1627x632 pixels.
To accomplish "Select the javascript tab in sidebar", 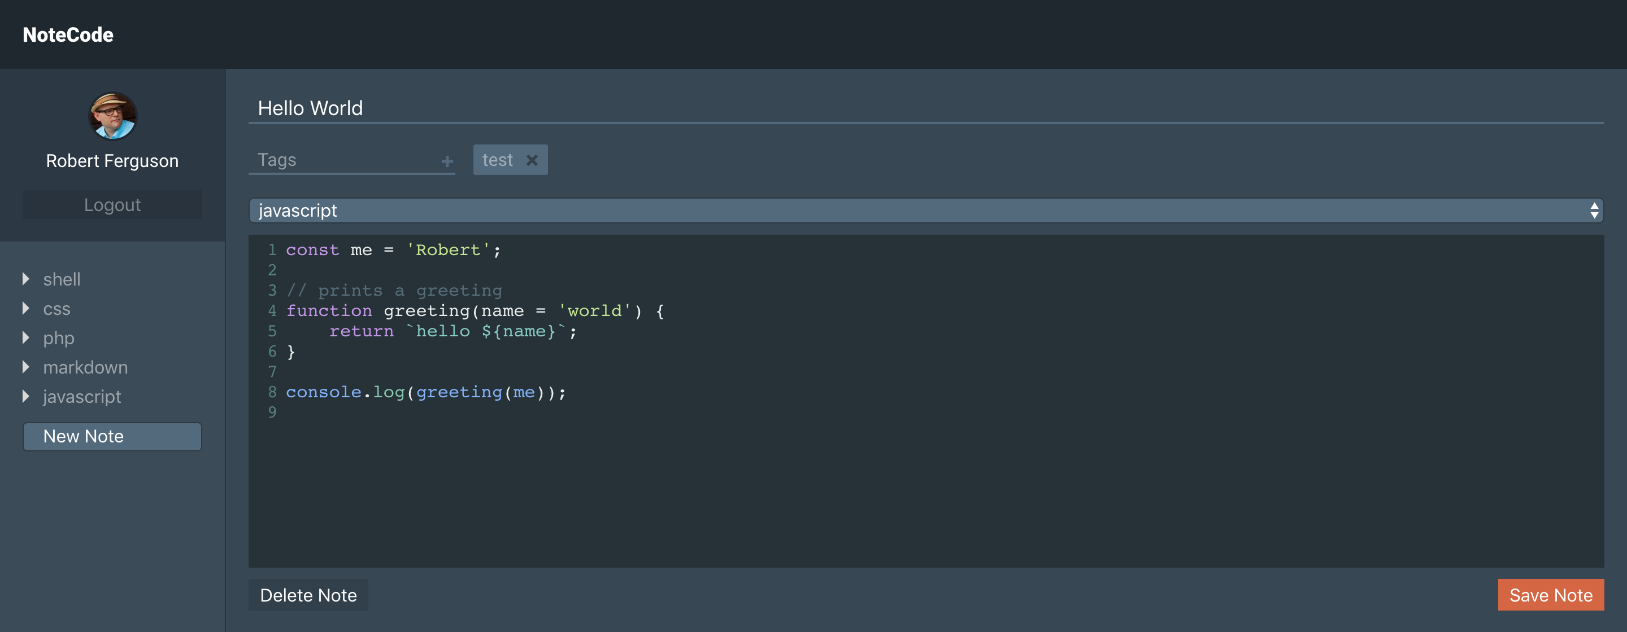I will [x=80, y=396].
